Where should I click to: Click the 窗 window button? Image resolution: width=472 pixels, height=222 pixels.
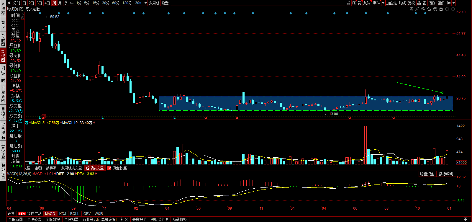425,3
